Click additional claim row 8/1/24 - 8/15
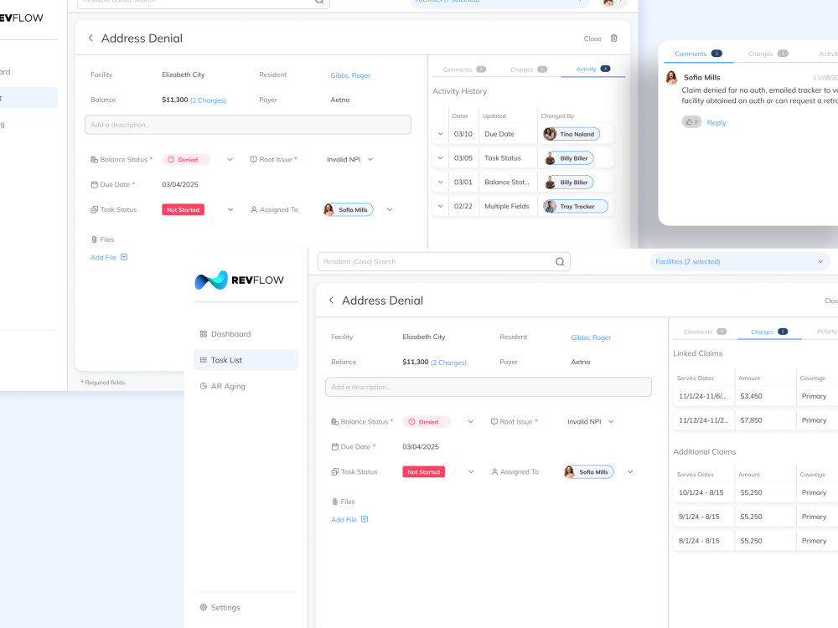The height and width of the screenshot is (628, 838). pyautogui.click(x=755, y=540)
